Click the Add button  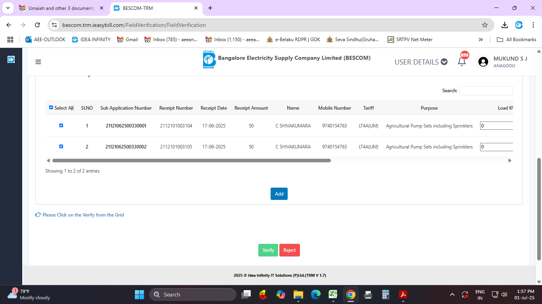pos(279,194)
